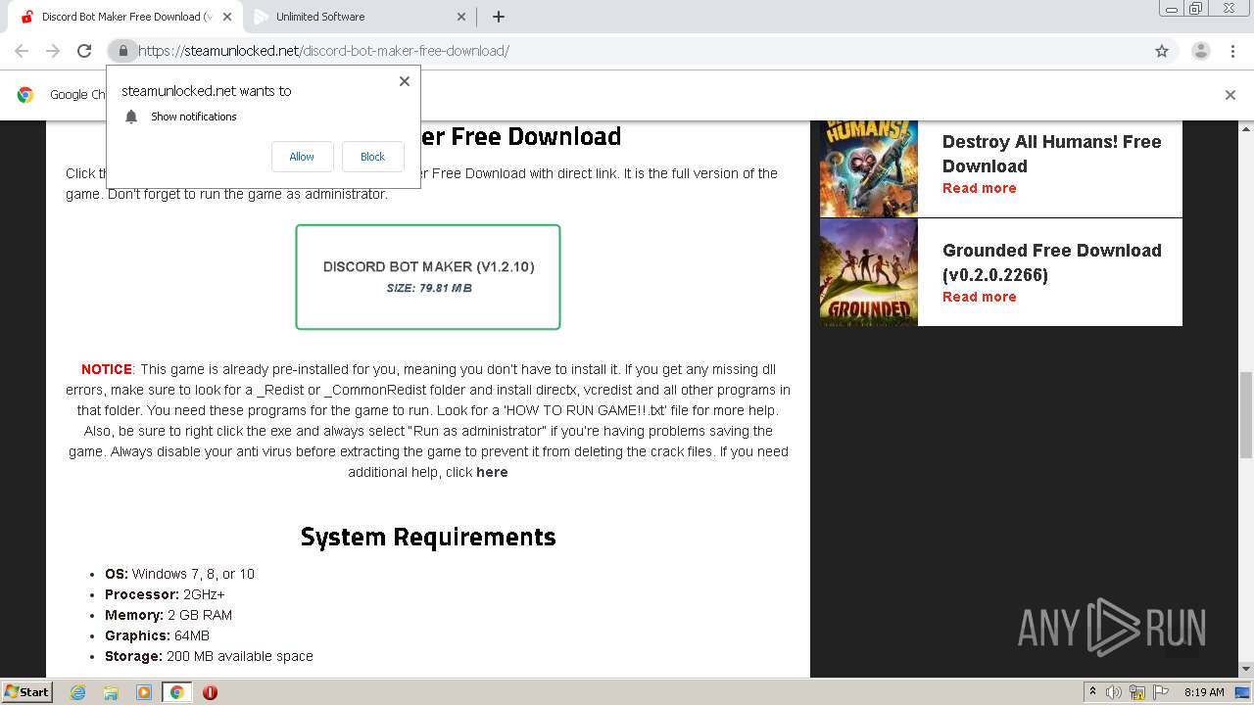The width and height of the screenshot is (1254, 705).
Task: Click the browser forward arrow
Action: (53, 51)
